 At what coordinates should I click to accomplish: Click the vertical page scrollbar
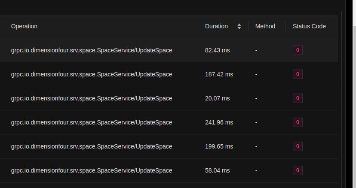pyautogui.click(x=354, y=106)
